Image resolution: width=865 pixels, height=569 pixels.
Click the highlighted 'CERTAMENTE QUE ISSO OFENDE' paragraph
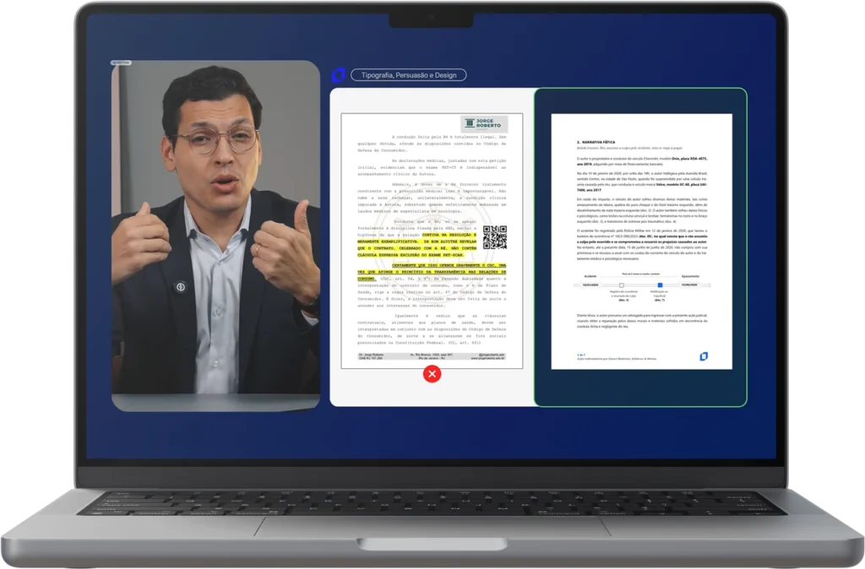(x=432, y=272)
